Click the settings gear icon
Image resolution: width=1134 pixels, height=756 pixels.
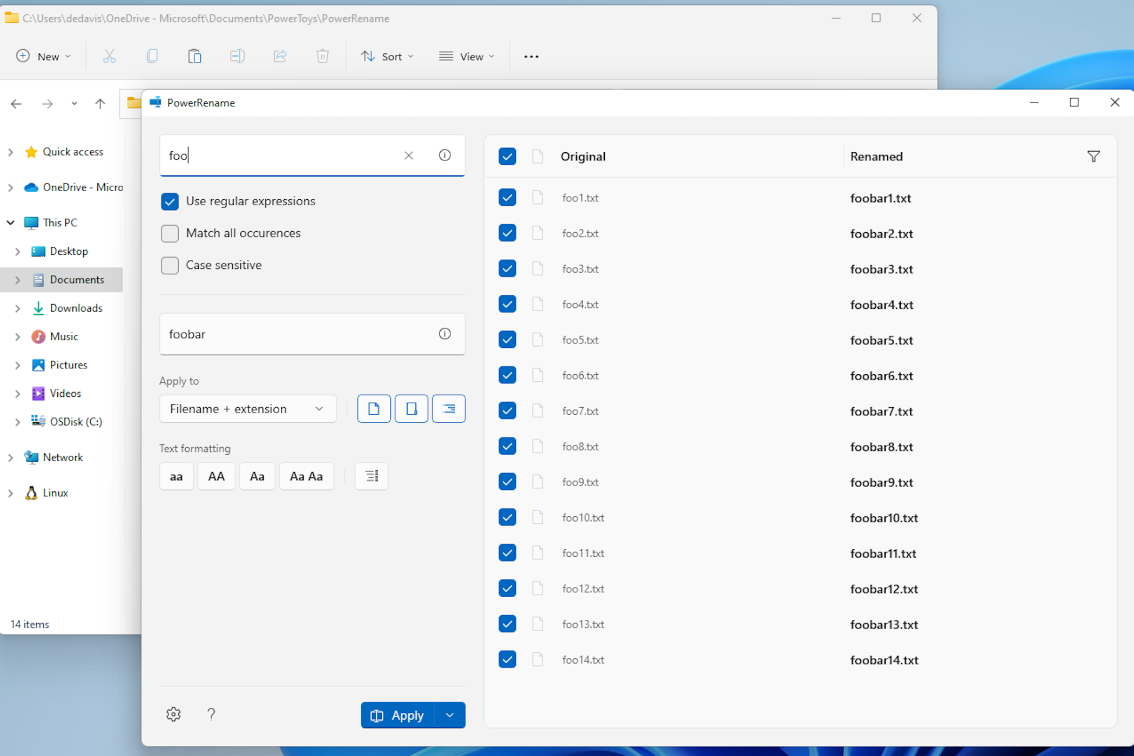click(x=174, y=714)
